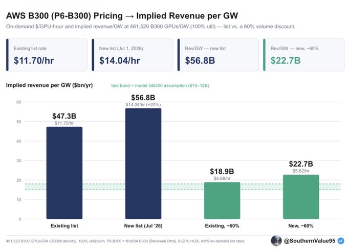This screenshot has height=250, width=348.
Task: Click the 'Existing, −60%' axis label
Action: pyautogui.click(x=222, y=226)
